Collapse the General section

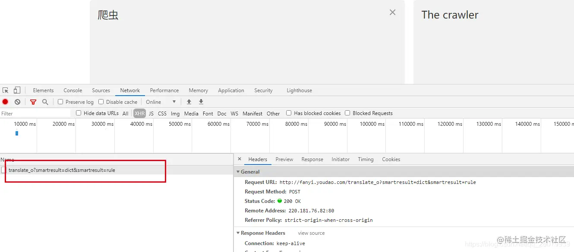tap(238, 172)
